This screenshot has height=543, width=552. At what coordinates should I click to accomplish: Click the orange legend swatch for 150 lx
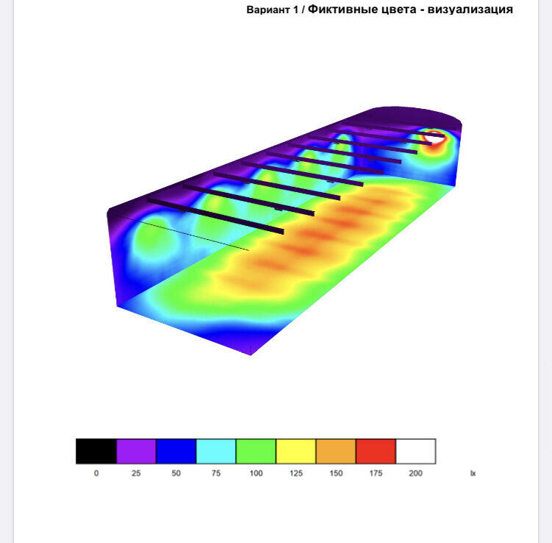336,451
